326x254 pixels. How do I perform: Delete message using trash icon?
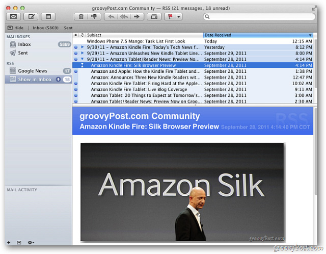(x=81, y=16)
